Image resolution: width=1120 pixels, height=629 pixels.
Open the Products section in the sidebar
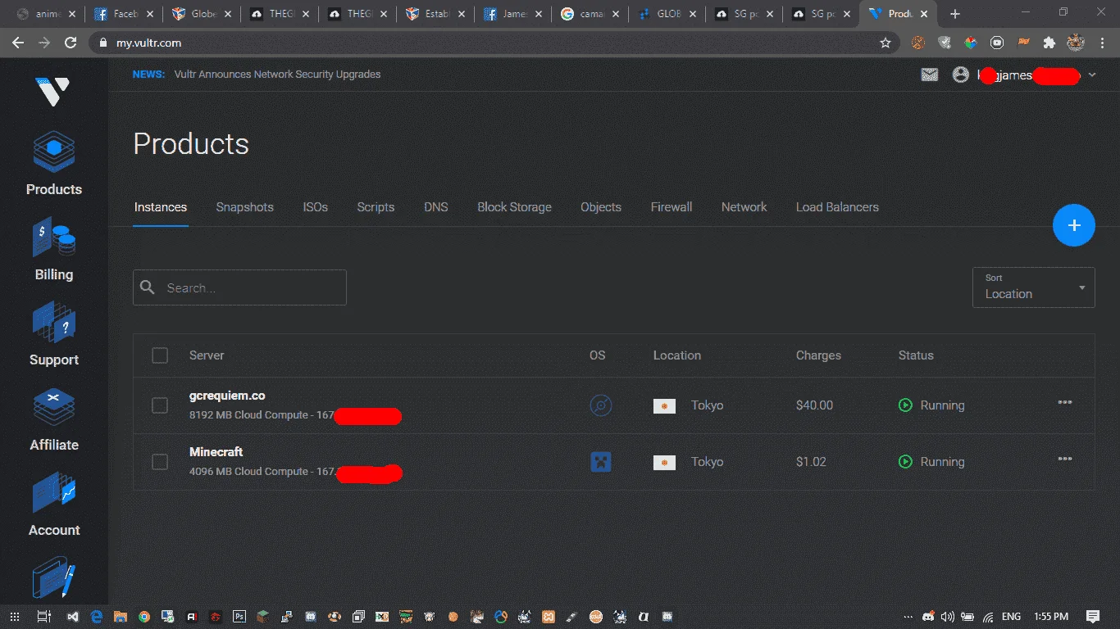[54, 165]
